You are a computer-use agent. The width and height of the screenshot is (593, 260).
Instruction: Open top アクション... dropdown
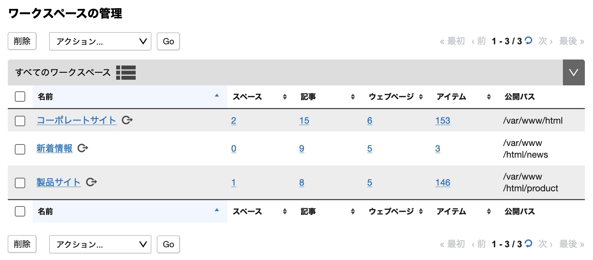coord(100,41)
